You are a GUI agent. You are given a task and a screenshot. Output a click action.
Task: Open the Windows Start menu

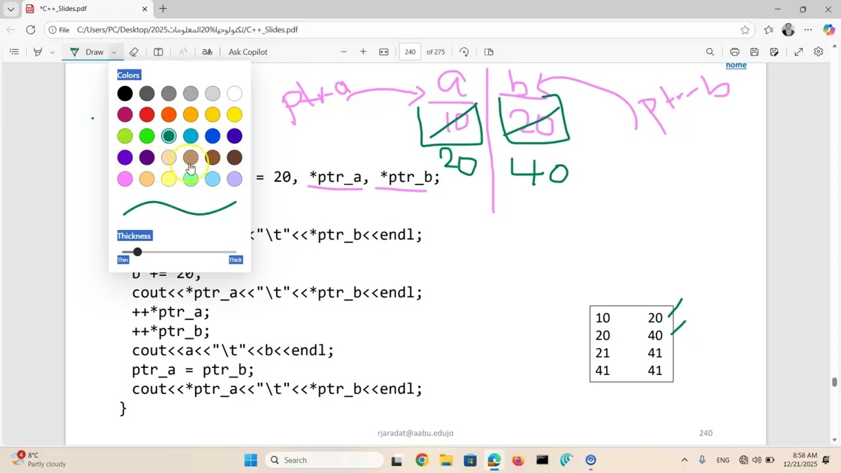(251, 461)
